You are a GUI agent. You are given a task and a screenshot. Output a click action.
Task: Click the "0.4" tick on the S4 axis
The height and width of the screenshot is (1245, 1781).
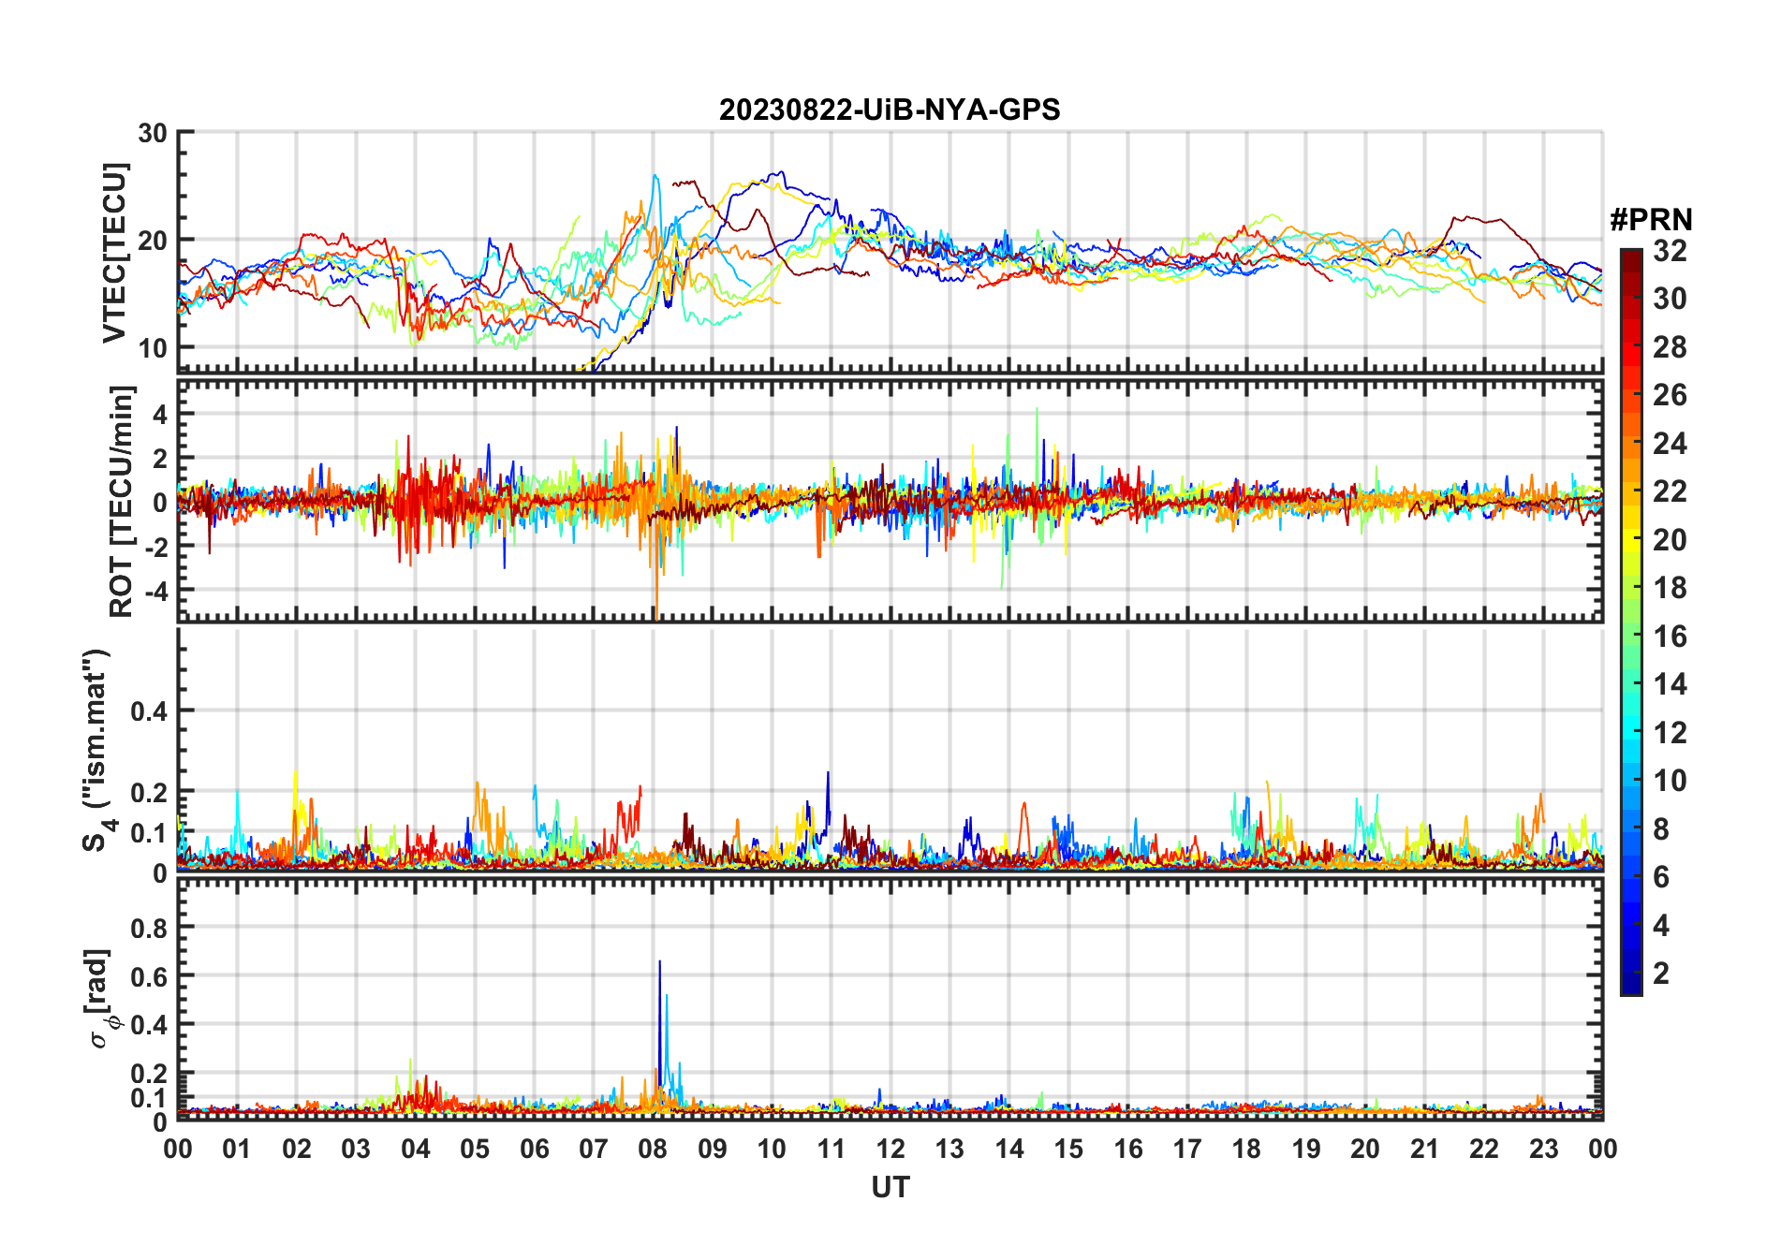tap(149, 711)
